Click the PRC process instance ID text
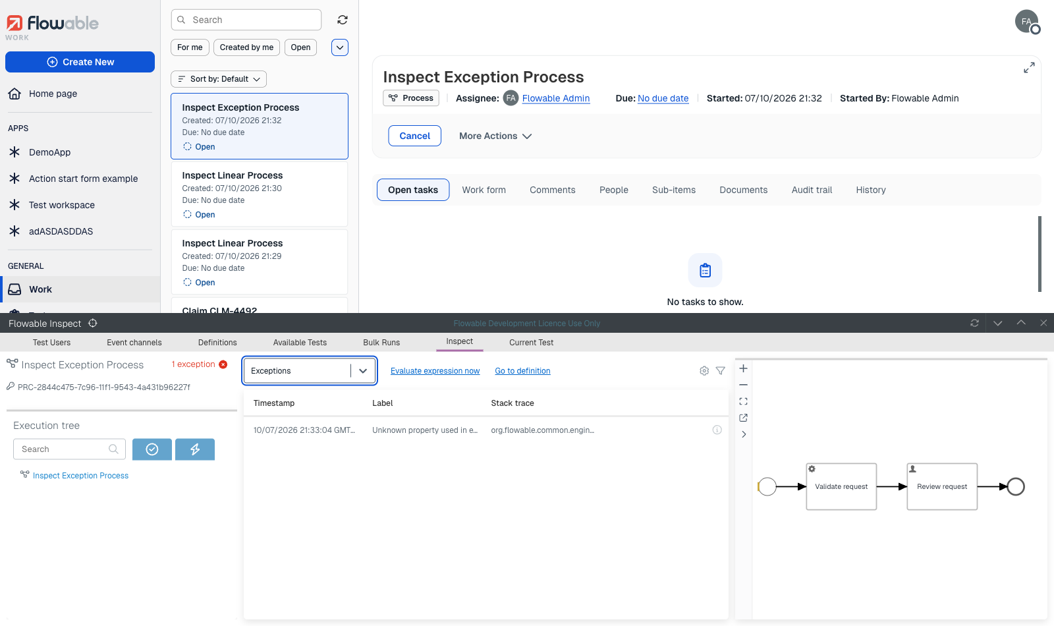Viewport: 1054px width, 626px height. [104, 387]
